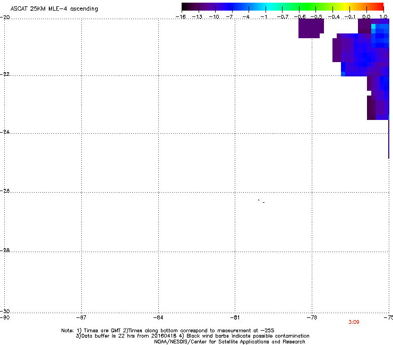Click the plot title 'ASCAT 25KM MLE-4 ascending'

click(54, 9)
